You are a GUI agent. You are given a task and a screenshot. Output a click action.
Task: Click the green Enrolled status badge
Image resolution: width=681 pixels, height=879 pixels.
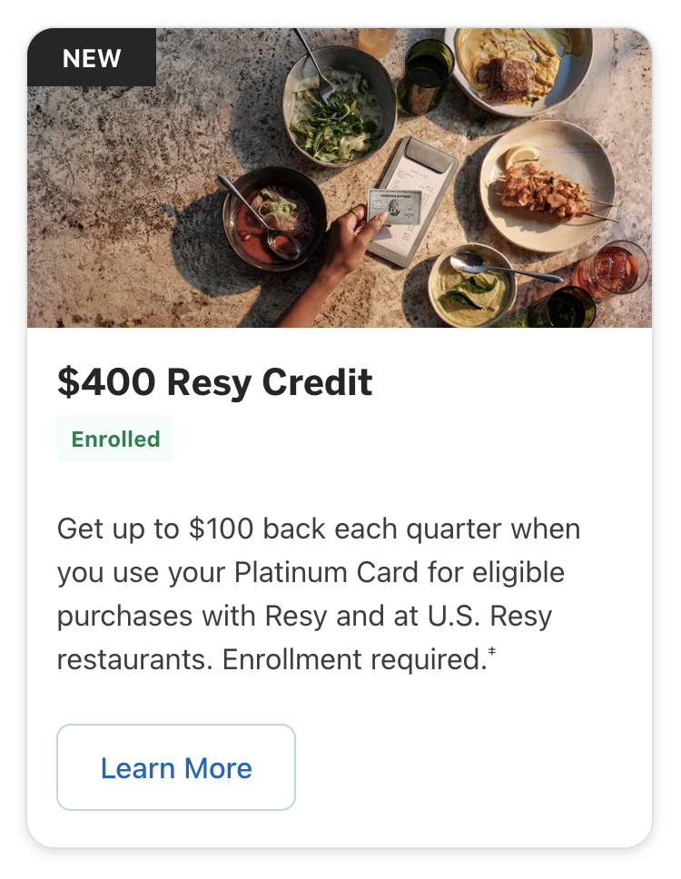click(x=115, y=439)
